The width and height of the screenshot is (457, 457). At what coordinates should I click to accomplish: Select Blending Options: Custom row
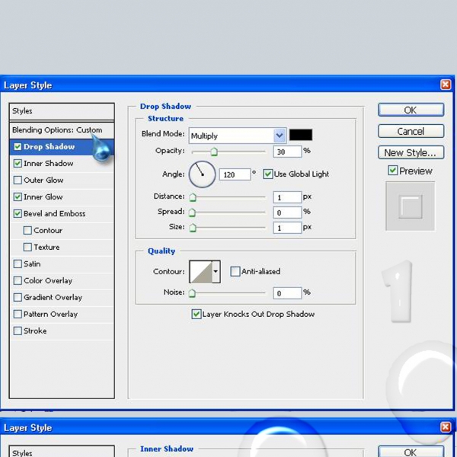pos(62,130)
